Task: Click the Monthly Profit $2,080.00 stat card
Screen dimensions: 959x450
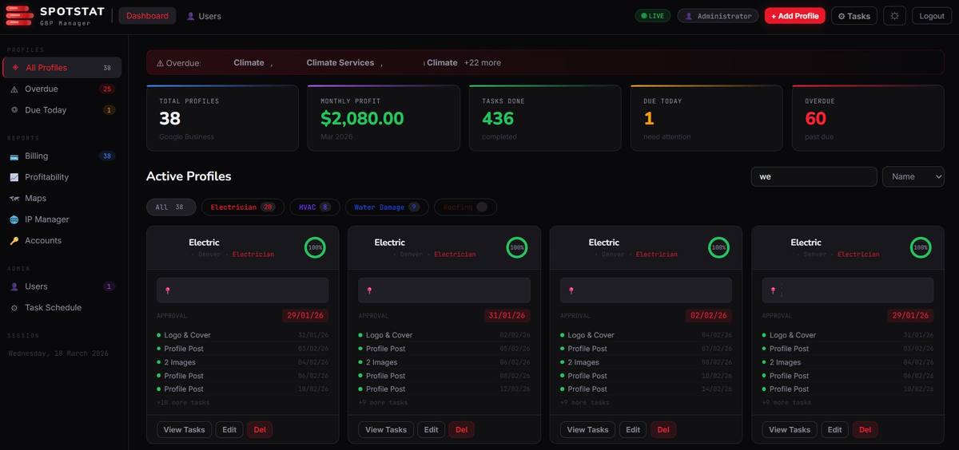Action: click(x=384, y=118)
